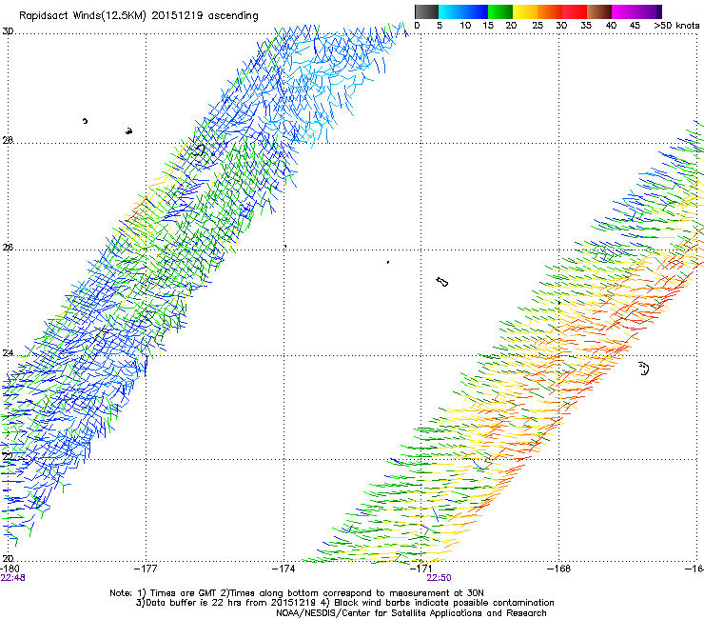Select the '-171' longitude axis label

421,569
